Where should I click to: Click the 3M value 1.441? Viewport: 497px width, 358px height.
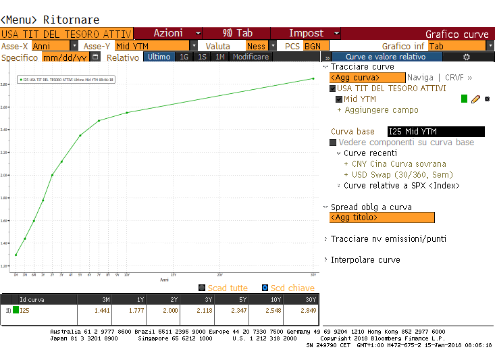point(102,311)
